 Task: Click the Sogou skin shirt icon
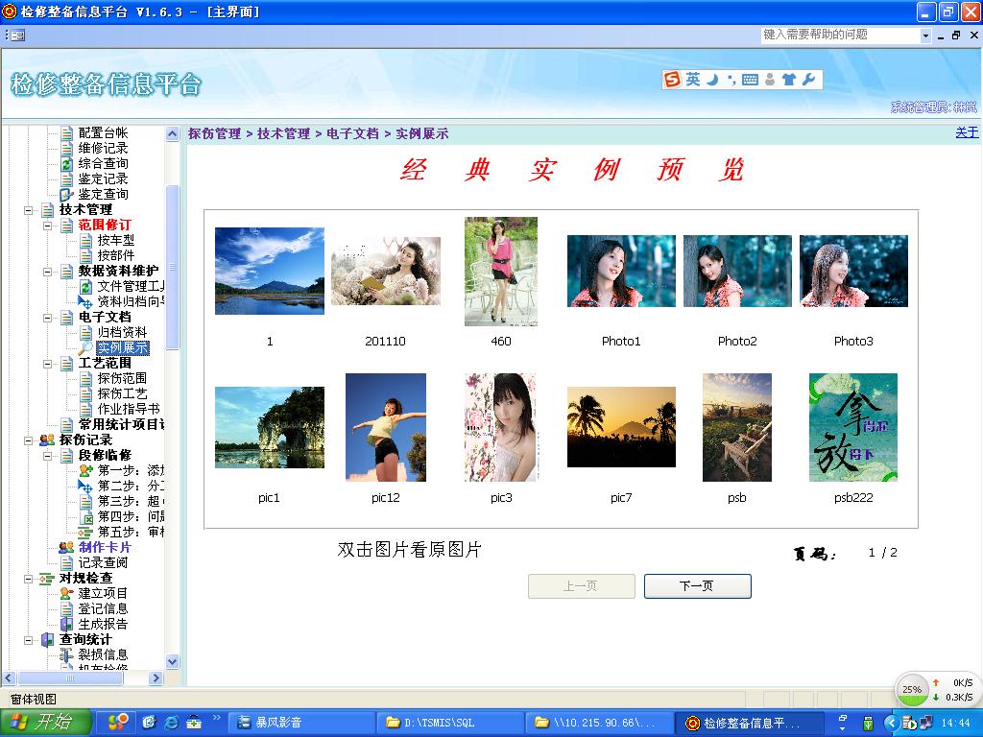coord(788,80)
